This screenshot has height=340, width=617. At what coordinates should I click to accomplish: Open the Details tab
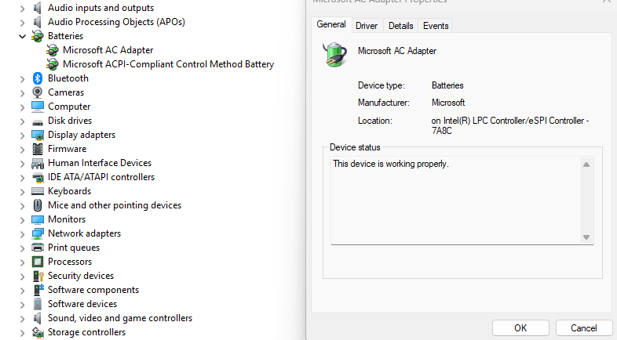click(x=401, y=26)
